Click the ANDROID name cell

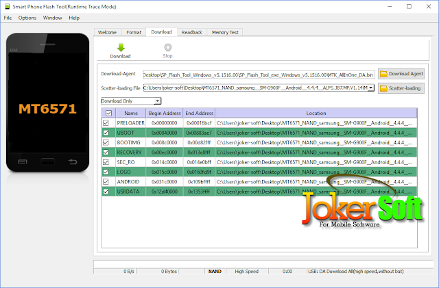(131, 181)
